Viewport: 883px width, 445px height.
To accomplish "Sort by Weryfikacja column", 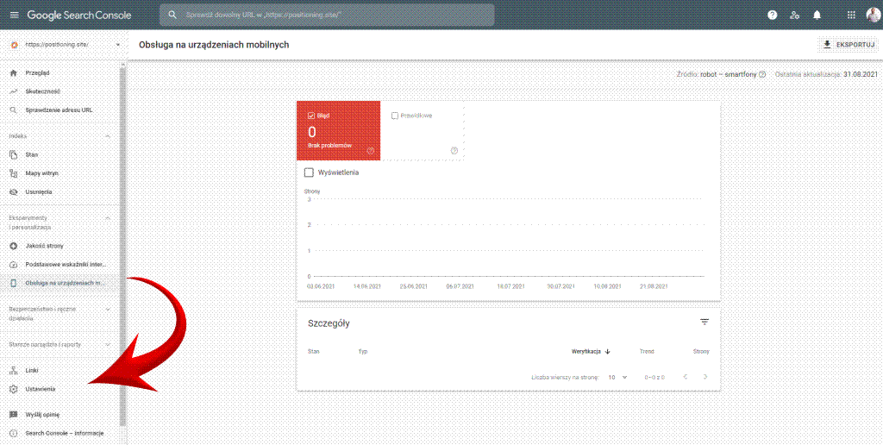I will tap(592, 352).
